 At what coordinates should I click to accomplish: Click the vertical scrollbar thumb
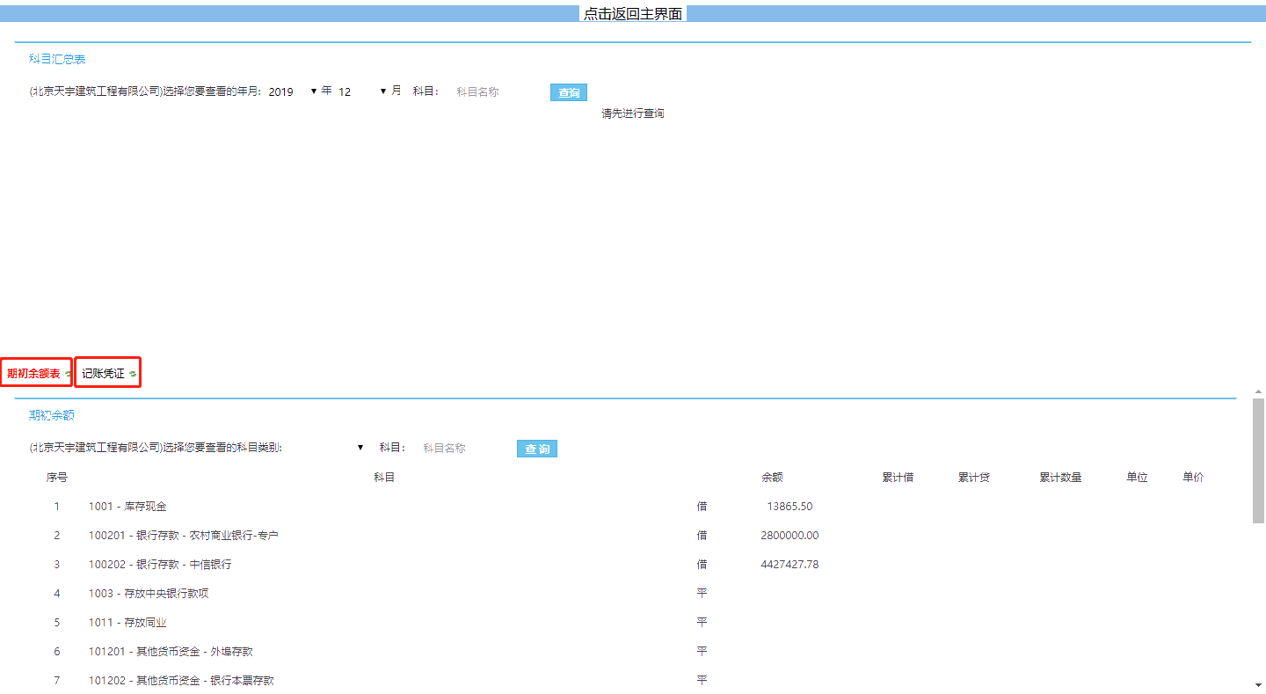(1258, 460)
